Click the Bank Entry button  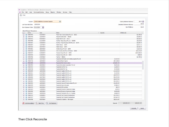[40, 103]
